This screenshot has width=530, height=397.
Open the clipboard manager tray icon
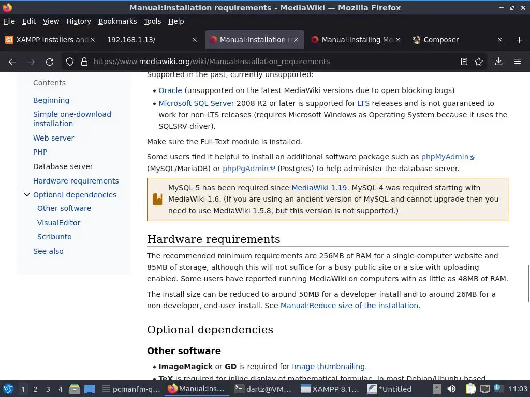point(470,389)
